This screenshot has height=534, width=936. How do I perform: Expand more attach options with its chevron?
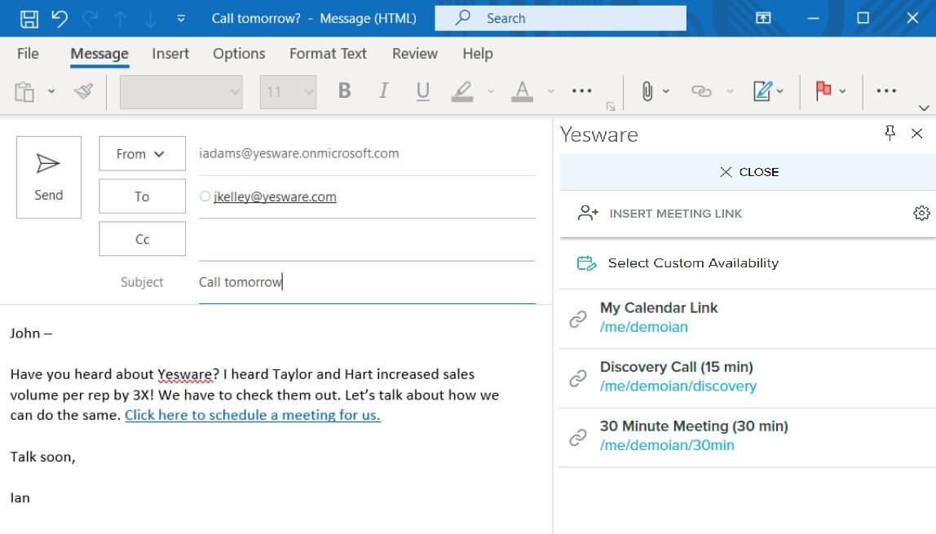[666, 90]
